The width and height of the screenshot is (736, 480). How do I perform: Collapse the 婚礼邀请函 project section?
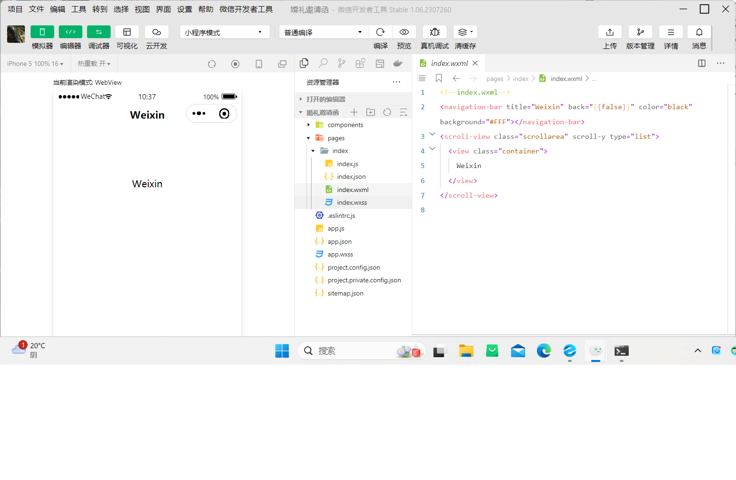[x=322, y=112]
